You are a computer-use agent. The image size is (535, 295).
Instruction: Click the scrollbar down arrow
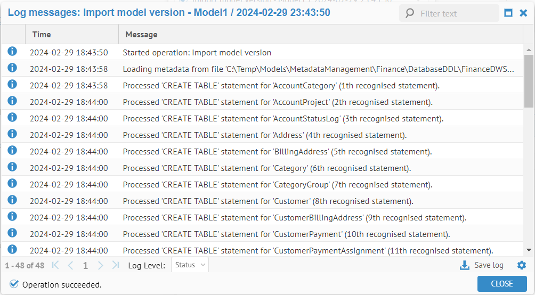(x=529, y=250)
